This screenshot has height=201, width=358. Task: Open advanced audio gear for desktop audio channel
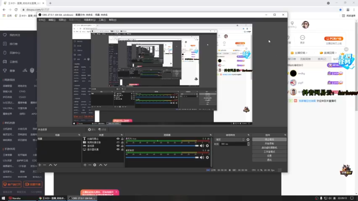(x=207, y=158)
